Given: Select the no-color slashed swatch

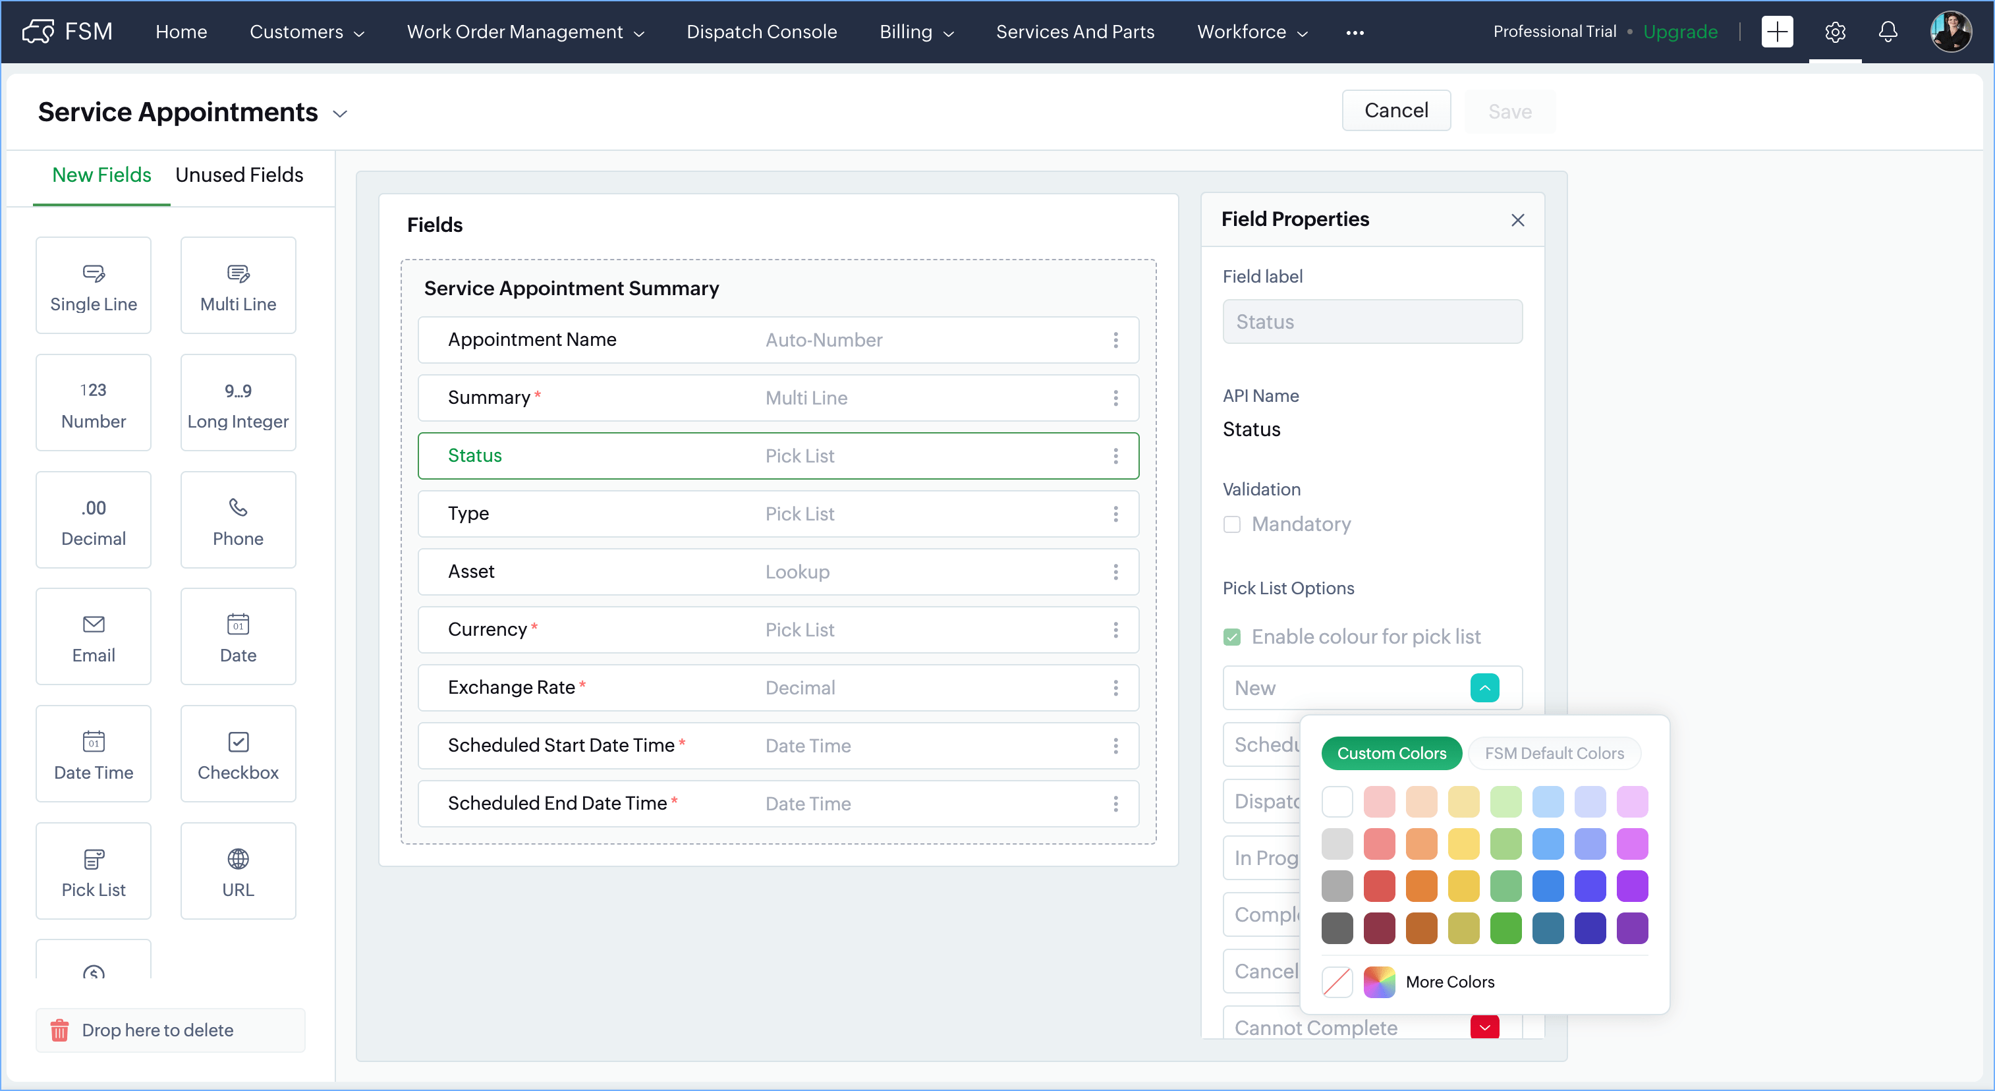Looking at the screenshot, I should click(x=1337, y=982).
